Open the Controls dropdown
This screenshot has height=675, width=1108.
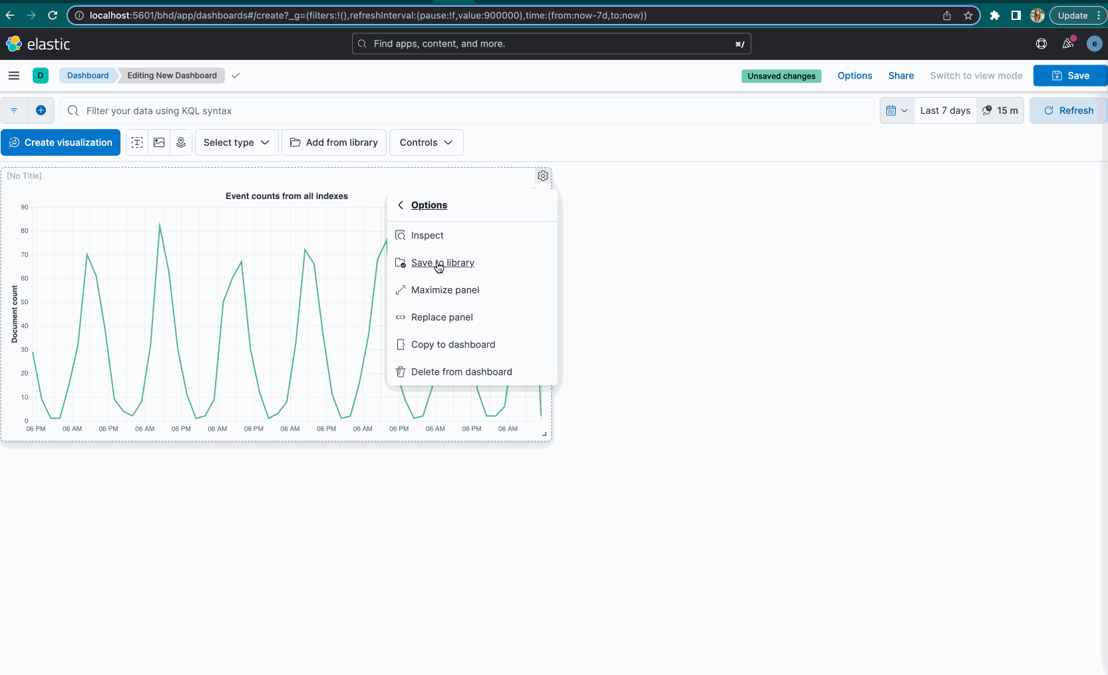point(426,142)
